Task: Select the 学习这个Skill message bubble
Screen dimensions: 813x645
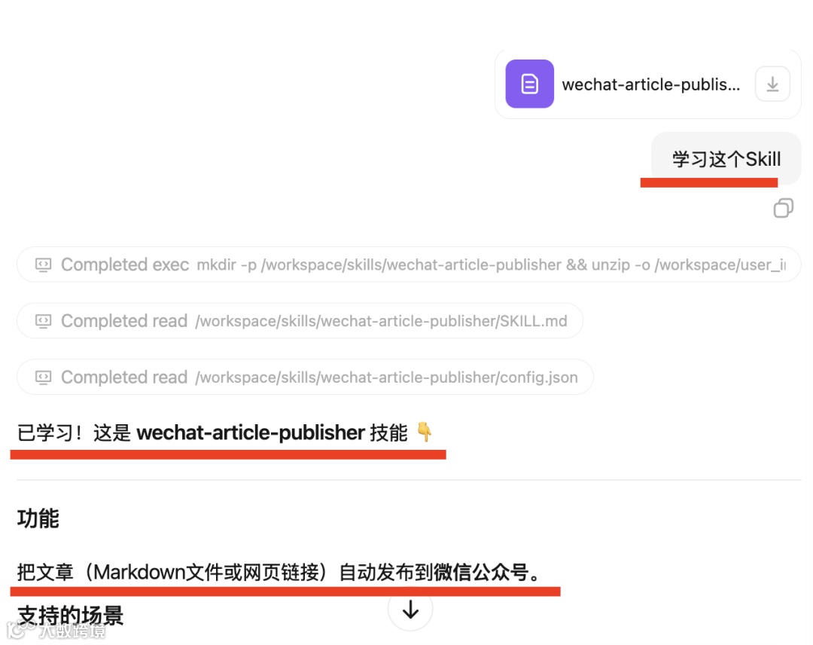Action: tap(726, 159)
